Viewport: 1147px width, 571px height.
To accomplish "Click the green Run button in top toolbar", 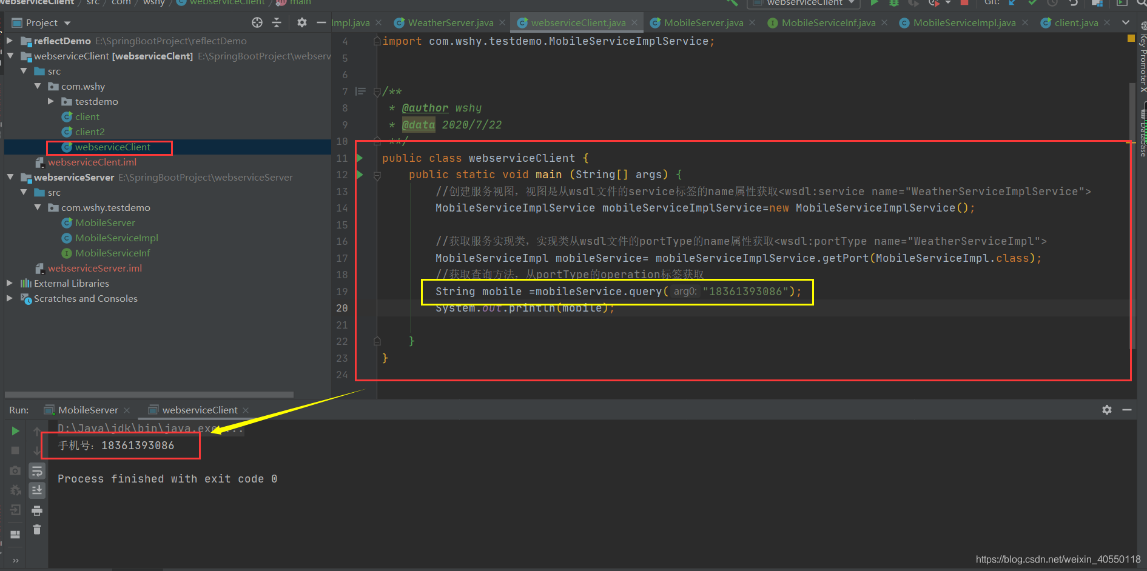I will tap(875, 2).
